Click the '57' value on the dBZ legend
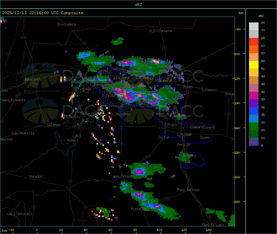The image size is (277, 234). 263,53
